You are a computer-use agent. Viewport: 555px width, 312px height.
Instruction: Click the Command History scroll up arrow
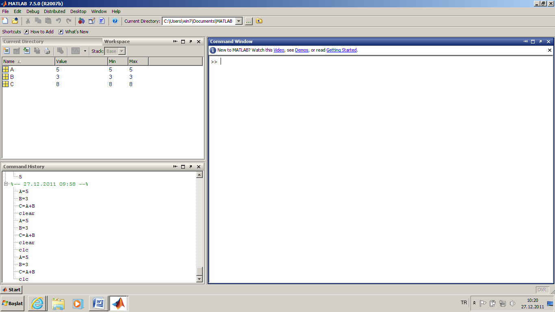point(199,175)
